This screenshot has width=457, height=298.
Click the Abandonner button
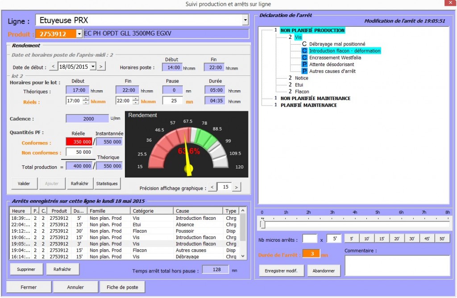click(324, 271)
